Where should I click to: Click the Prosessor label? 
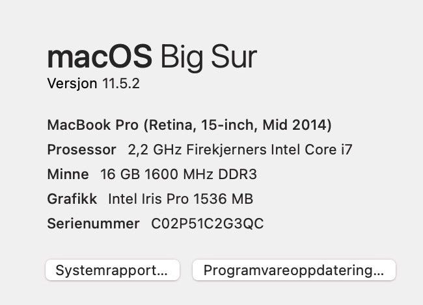[81, 149]
